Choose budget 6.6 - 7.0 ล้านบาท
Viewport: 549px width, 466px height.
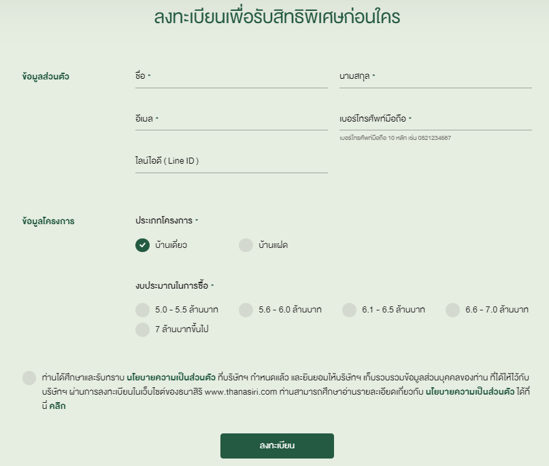point(452,310)
